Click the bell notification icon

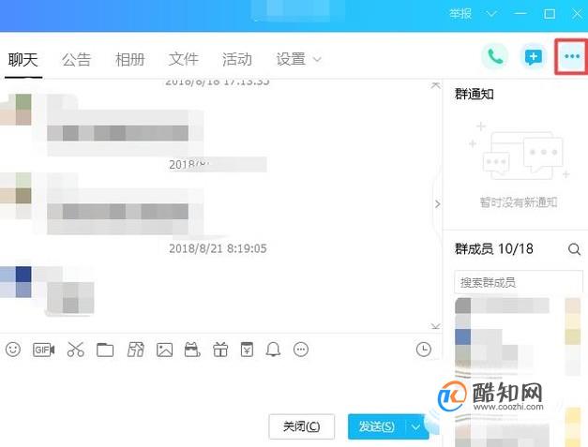(x=273, y=350)
